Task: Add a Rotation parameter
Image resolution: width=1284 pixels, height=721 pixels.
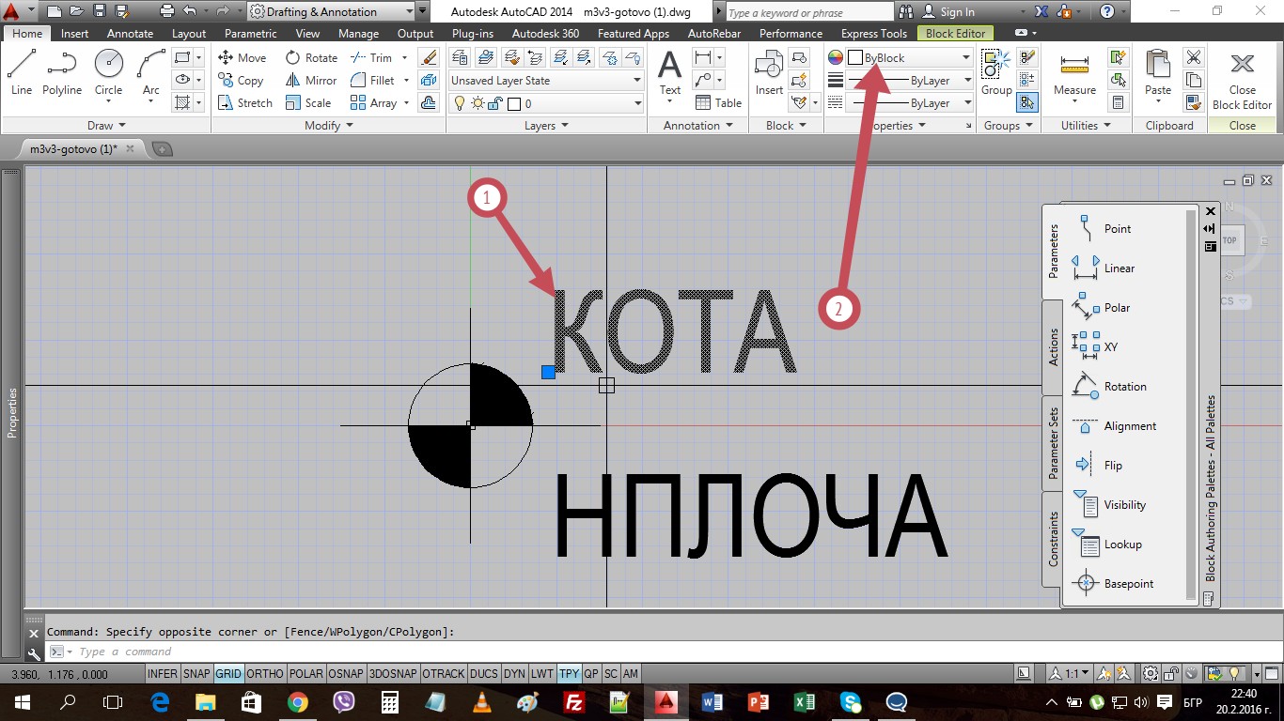Action: coord(1109,386)
